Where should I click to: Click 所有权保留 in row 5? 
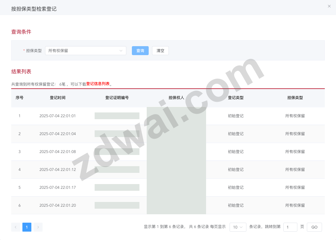click(x=295, y=187)
